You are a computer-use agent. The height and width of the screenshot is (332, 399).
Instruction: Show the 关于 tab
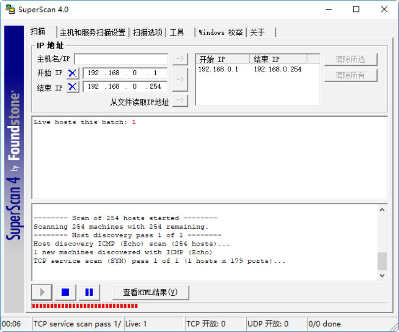tap(258, 33)
